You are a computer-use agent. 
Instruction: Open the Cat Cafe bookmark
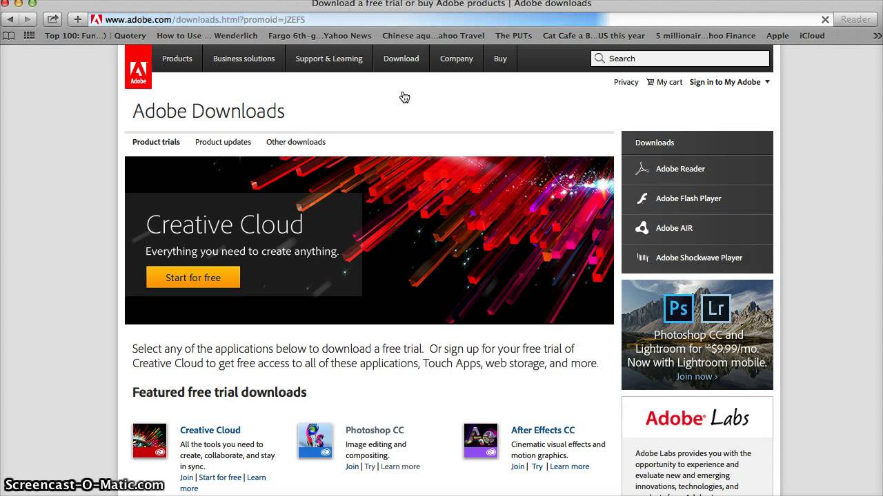594,36
